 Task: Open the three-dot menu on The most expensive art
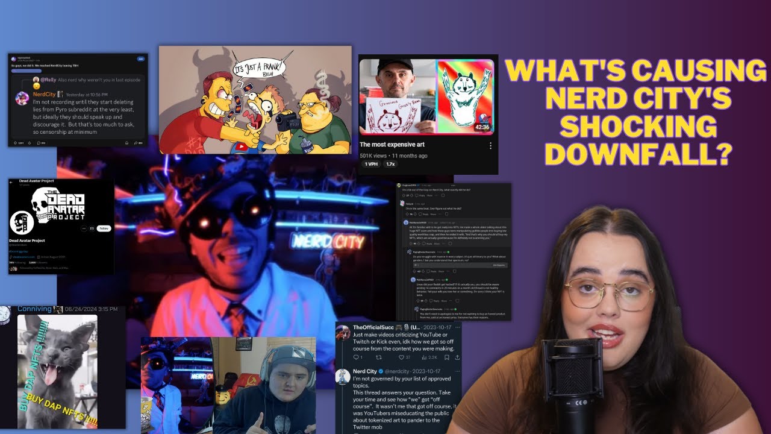pos(490,145)
